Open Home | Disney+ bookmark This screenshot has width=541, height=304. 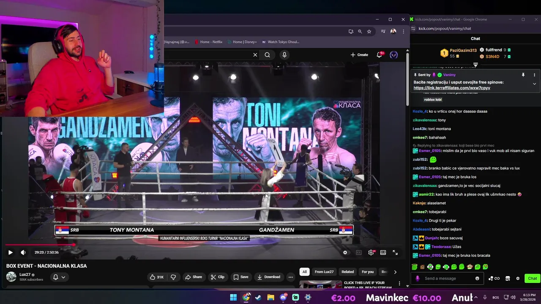pyautogui.click(x=242, y=42)
